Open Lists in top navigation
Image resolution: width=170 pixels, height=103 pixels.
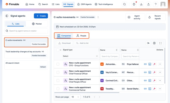coord(56,4)
